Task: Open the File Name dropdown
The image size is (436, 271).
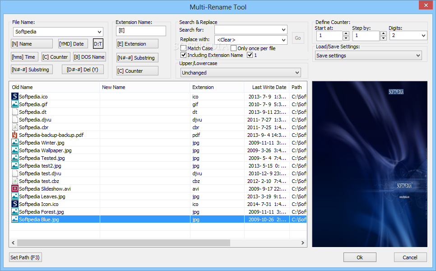Action: (x=100, y=32)
